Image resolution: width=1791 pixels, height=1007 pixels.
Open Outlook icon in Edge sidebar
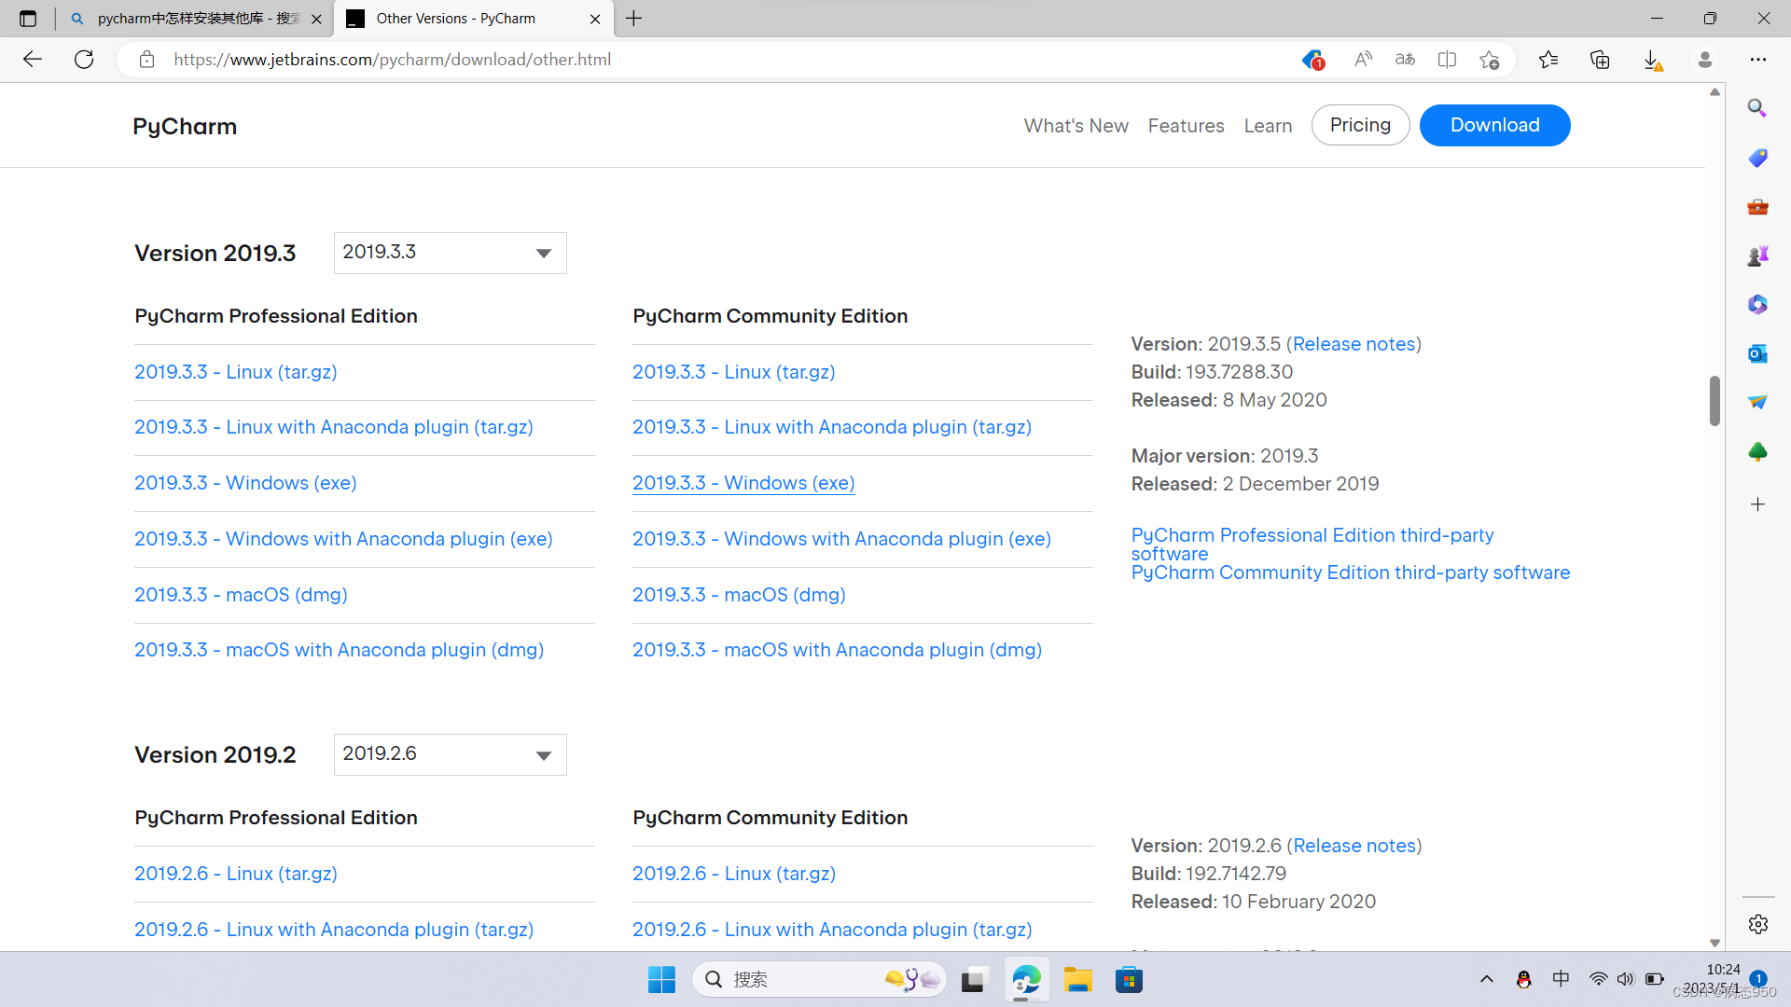[x=1757, y=353]
